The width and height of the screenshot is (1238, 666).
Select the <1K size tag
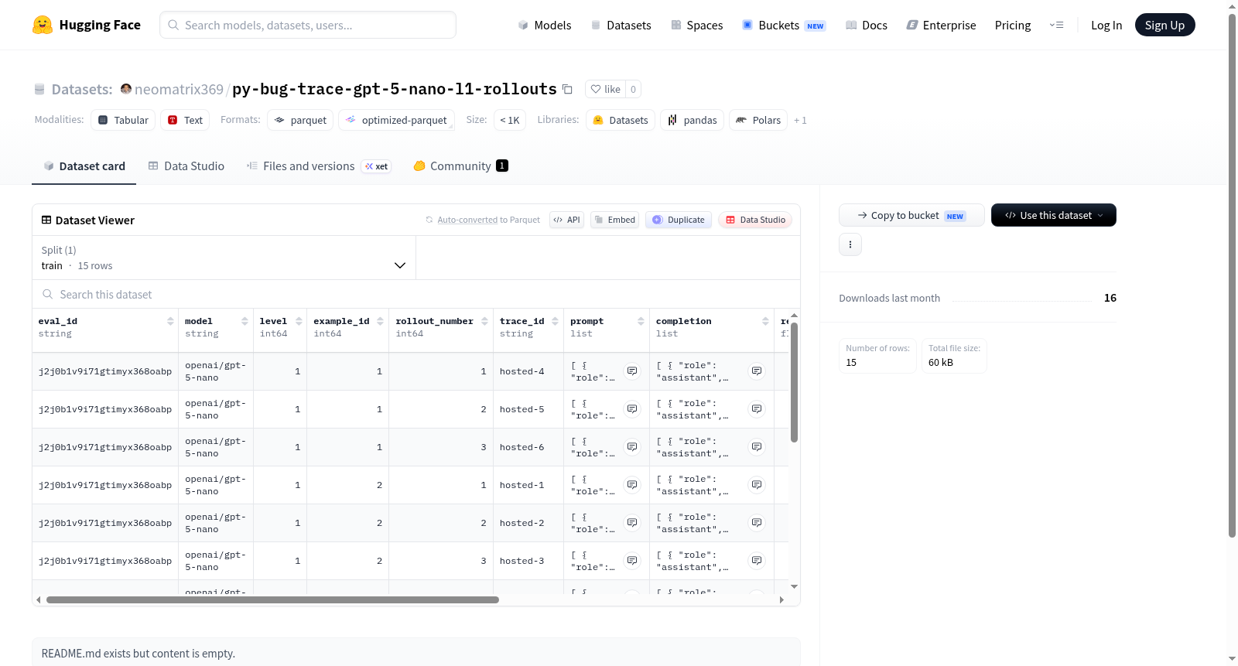coord(510,120)
